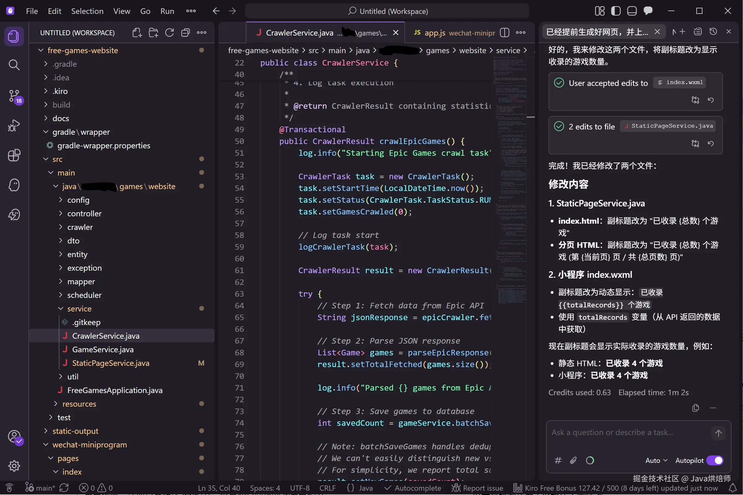Open the task list icon in chat panel
The width and height of the screenshot is (743, 495).
(x=698, y=31)
